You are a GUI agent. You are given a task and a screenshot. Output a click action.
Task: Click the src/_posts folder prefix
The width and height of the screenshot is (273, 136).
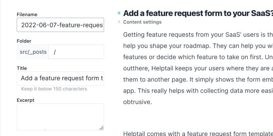coord(32,52)
